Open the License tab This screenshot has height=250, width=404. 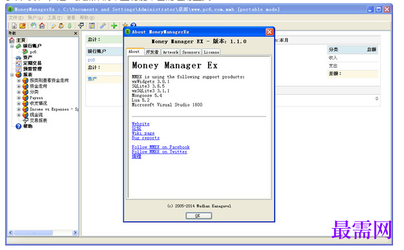coord(211,52)
